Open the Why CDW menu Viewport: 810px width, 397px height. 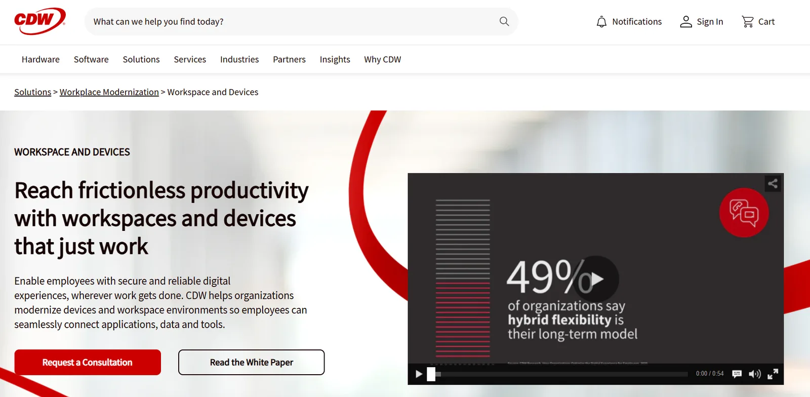pyautogui.click(x=382, y=59)
